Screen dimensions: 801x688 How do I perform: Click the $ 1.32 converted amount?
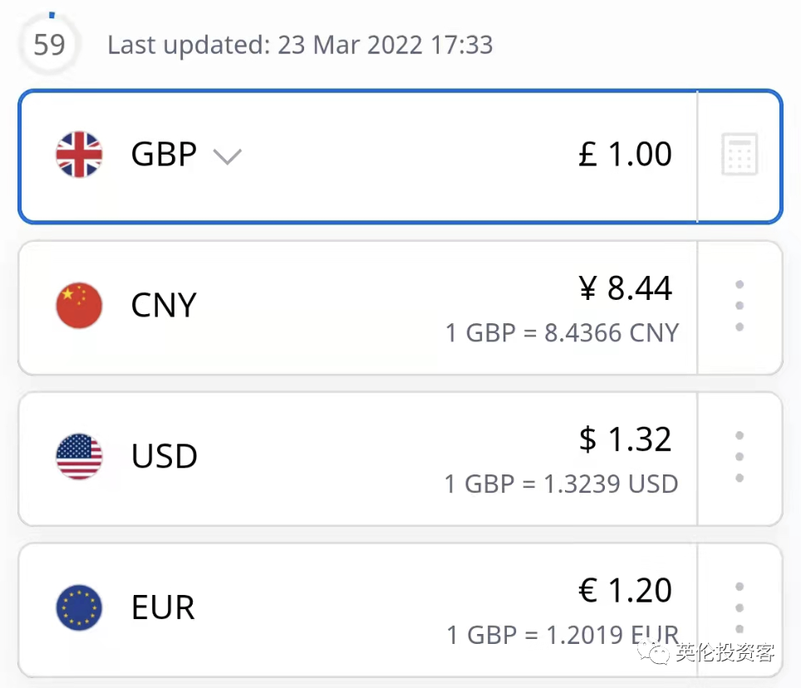tap(626, 440)
